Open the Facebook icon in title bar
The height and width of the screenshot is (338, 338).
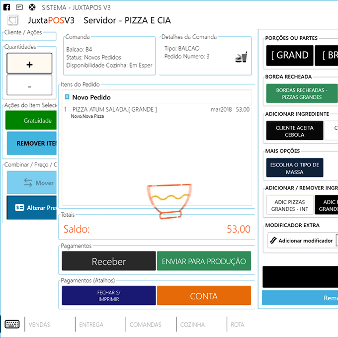coord(7,7)
